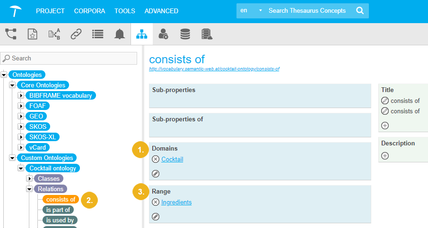
Task: Click the search magnifier button
Action: [360, 11]
